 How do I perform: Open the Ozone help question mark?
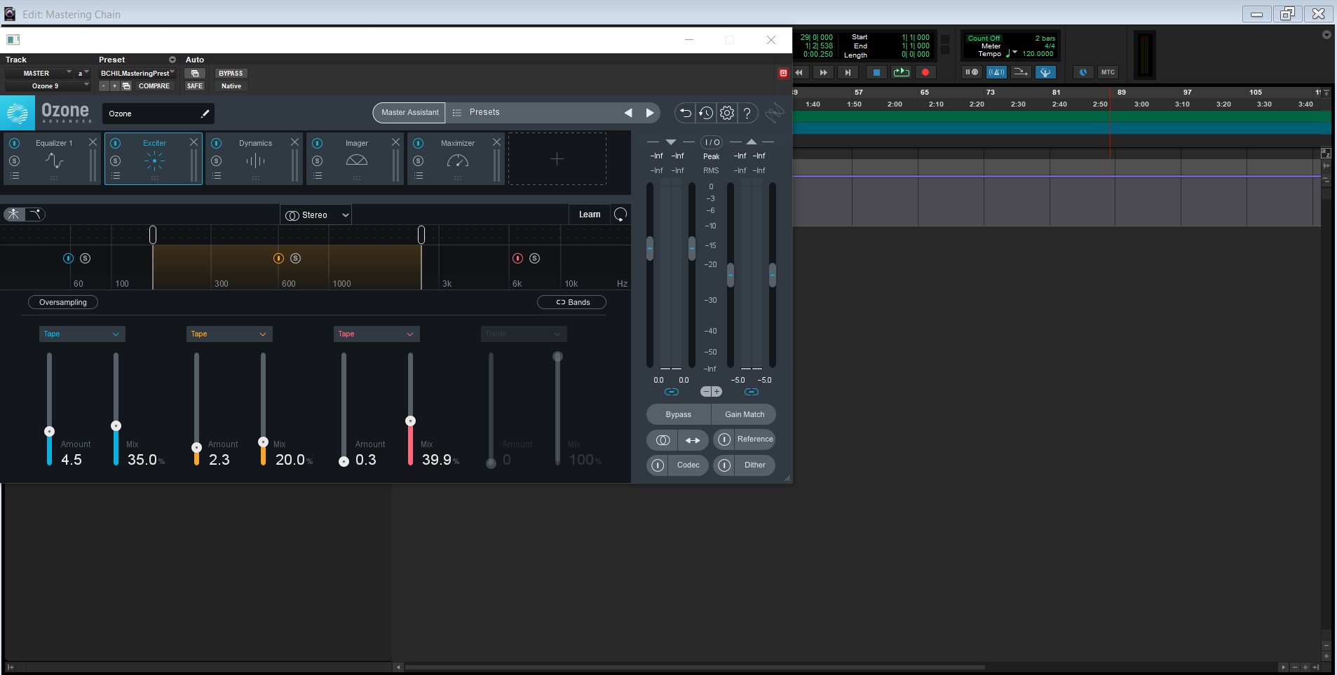tap(747, 113)
